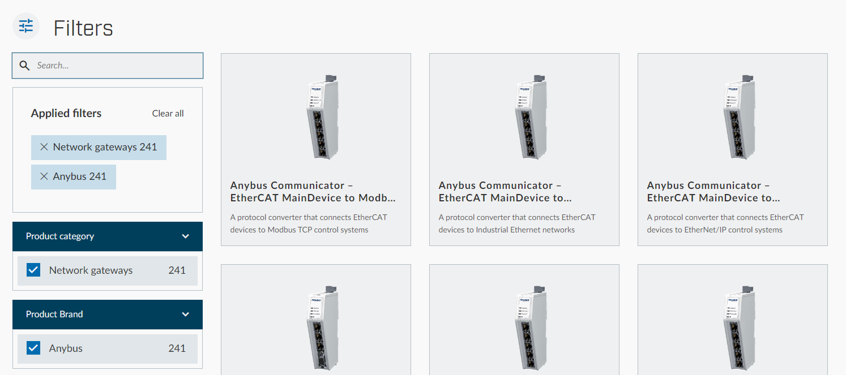Collapse the Product Brand chevron

coord(185,314)
